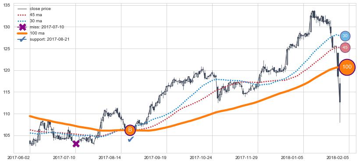Click the '45 ma' legend label
The image size is (359, 163).
36,15
